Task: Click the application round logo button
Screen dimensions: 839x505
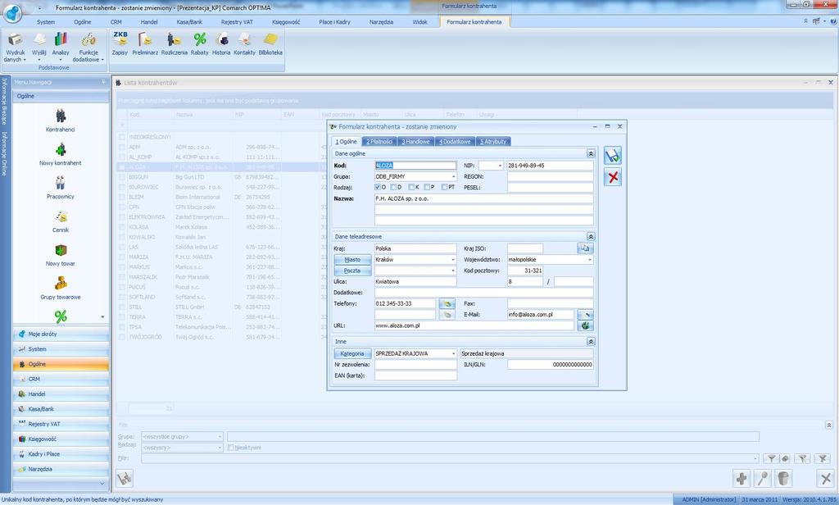Action: tap(12, 12)
